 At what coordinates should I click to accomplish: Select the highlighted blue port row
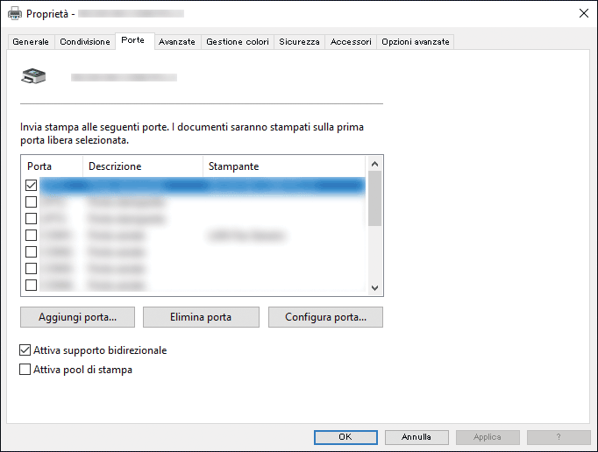(203, 186)
